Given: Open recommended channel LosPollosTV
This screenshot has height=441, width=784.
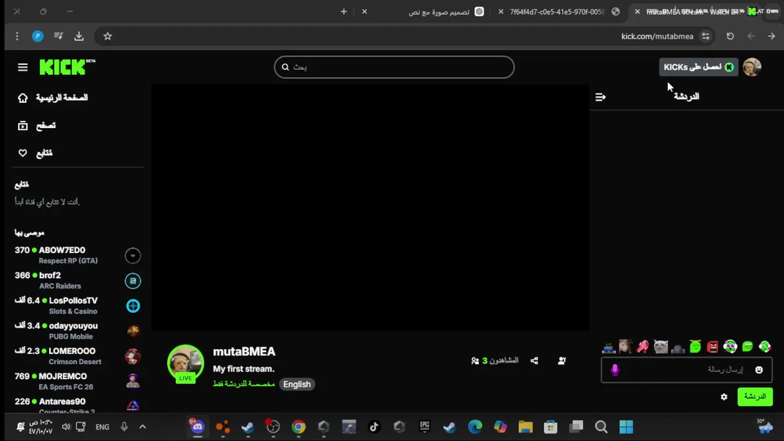Looking at the screenshot, I should [78, 306].
